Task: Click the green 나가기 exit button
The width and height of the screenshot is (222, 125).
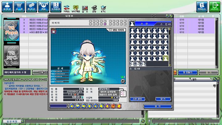Action: click(x=215, y=7)
